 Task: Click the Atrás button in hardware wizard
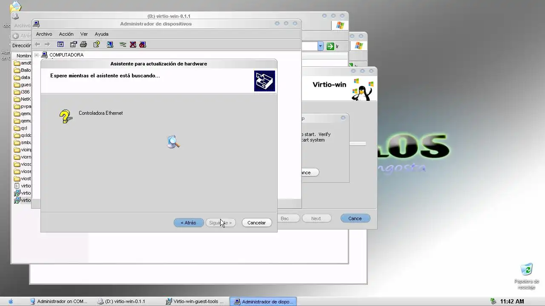click(189, 223)
